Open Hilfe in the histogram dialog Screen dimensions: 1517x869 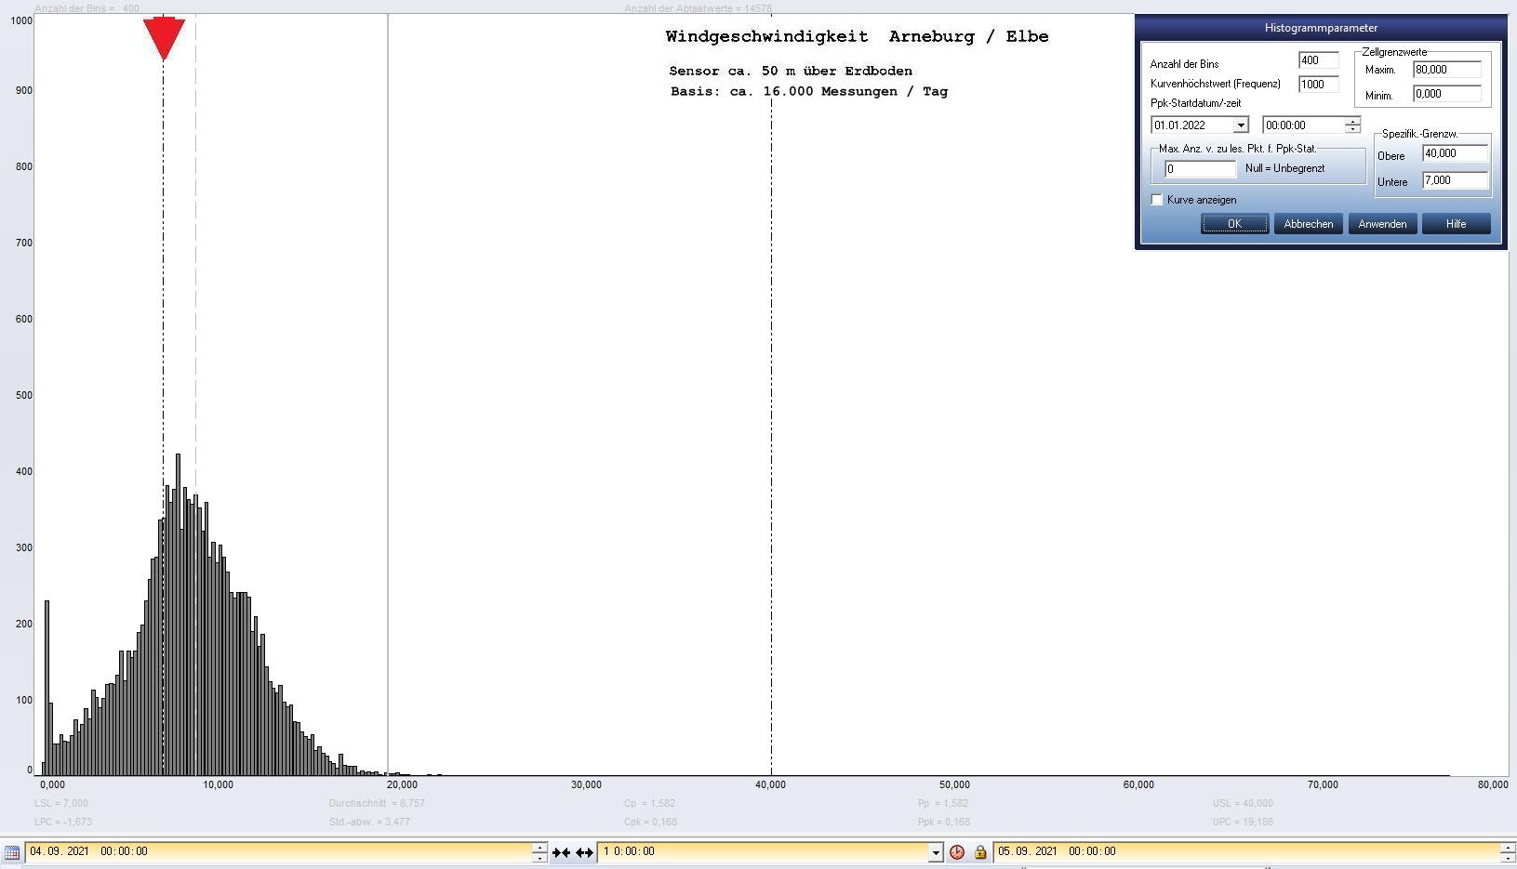1456,224
